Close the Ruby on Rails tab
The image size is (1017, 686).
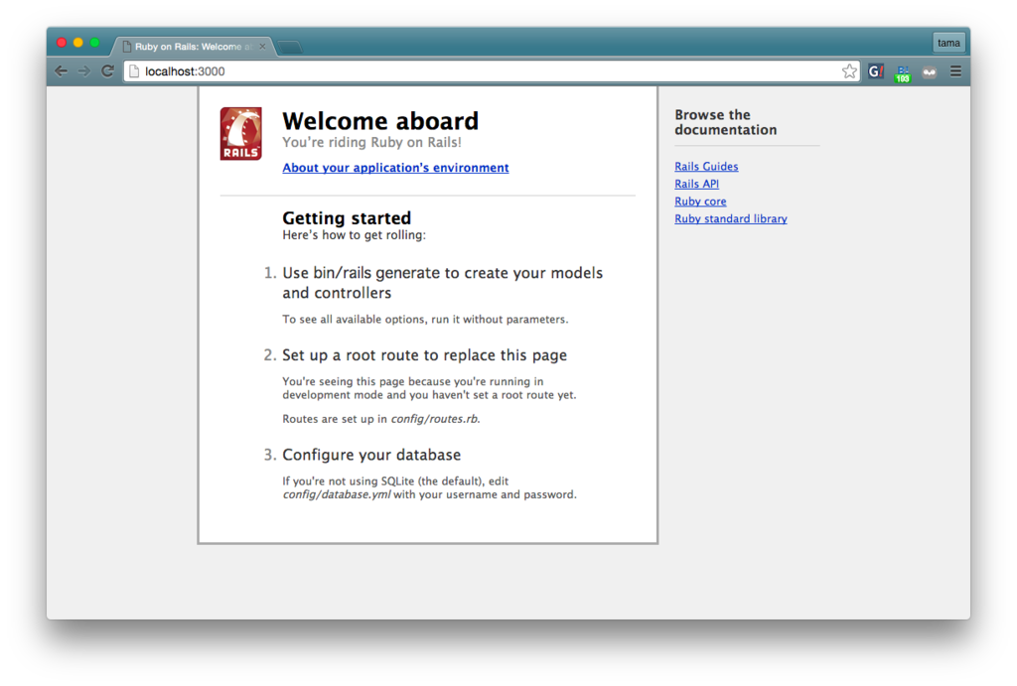(262, 46)
